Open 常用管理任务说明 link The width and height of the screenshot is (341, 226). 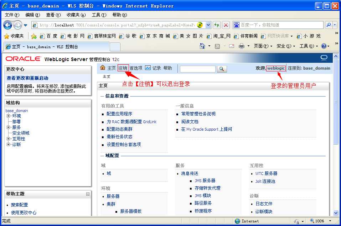[198, 114]
